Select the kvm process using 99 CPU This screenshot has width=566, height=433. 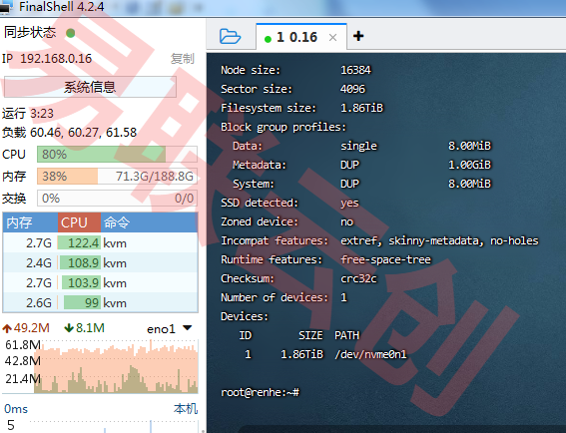click(x=101, y=302)
